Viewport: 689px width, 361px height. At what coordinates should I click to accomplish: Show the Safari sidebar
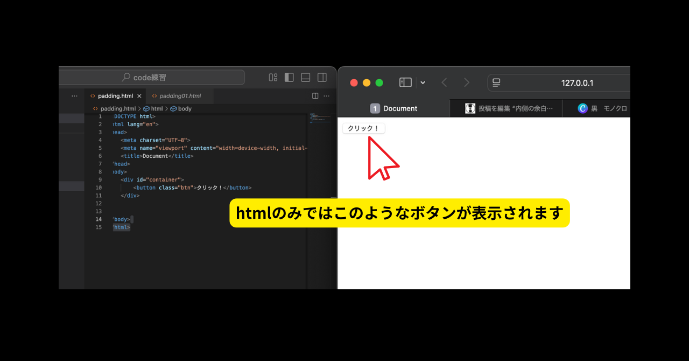click(405, 82)
